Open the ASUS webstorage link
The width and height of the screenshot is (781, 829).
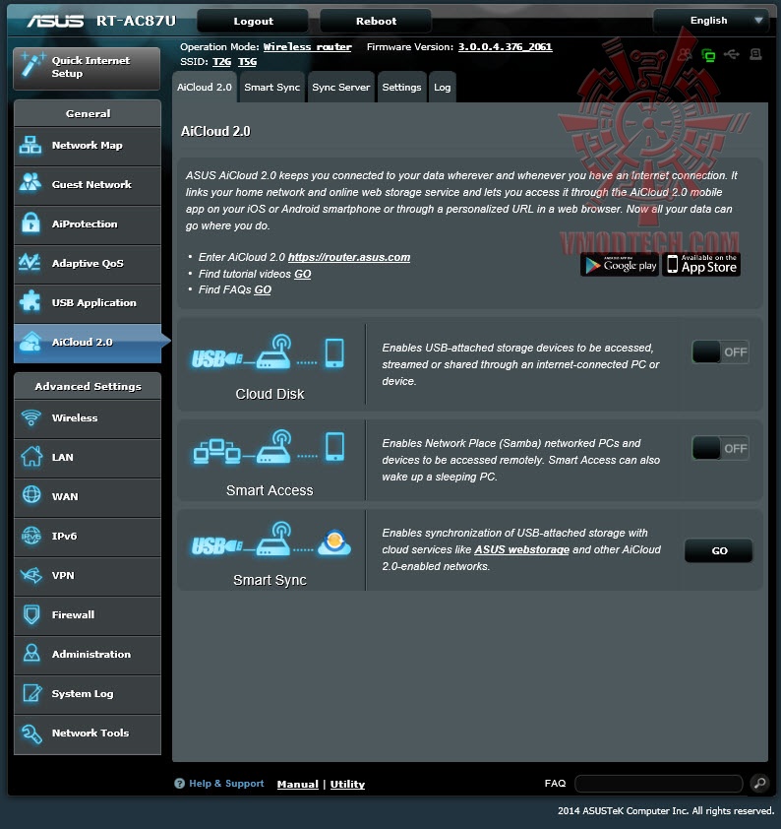pyautogui.click(x=521, y=549)
